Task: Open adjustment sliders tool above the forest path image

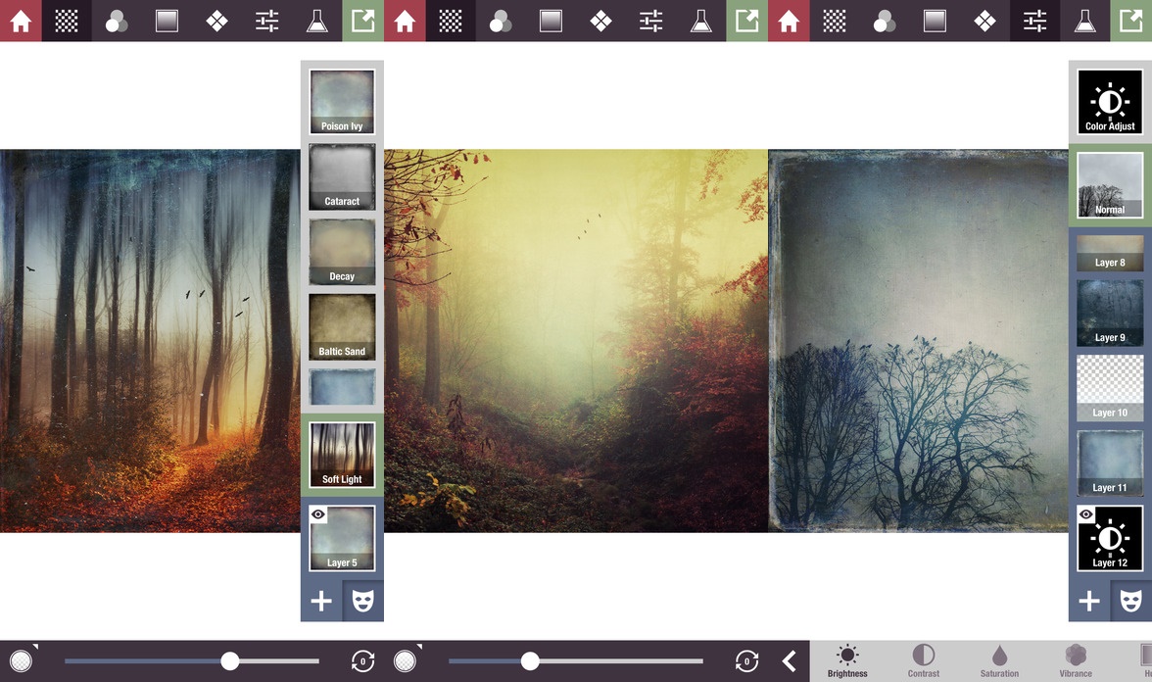Action: [x=266, y=21]
